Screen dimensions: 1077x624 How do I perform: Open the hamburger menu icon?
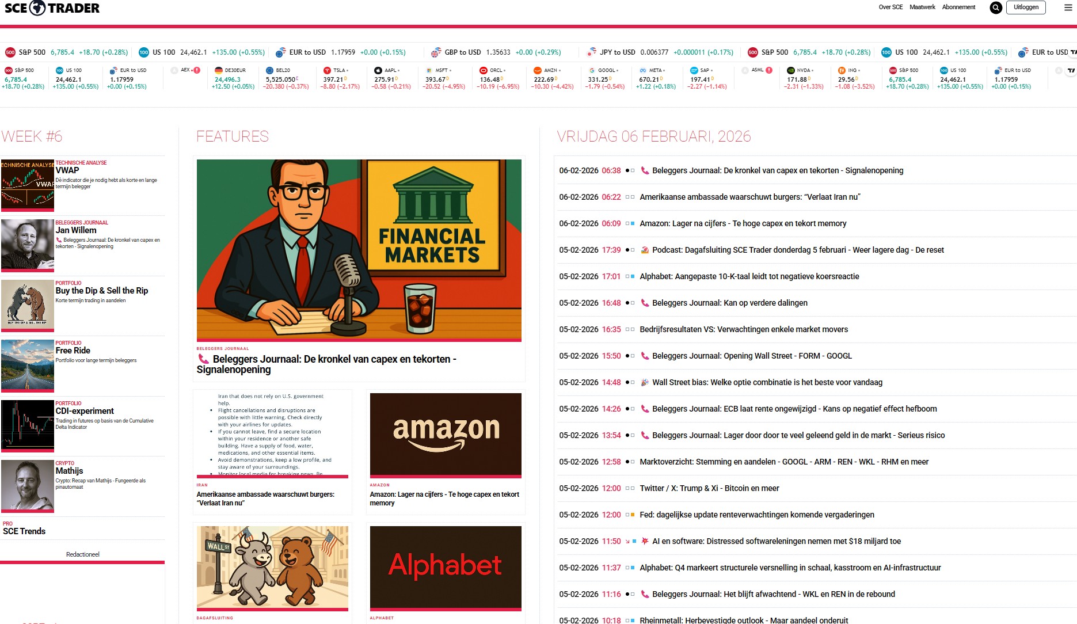[1068, 7]
